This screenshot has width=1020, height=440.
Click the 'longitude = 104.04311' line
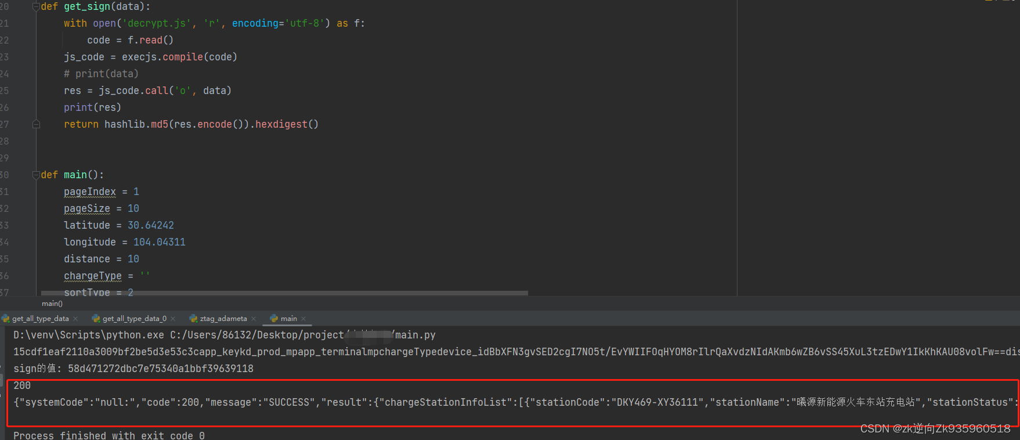point(124,242)
